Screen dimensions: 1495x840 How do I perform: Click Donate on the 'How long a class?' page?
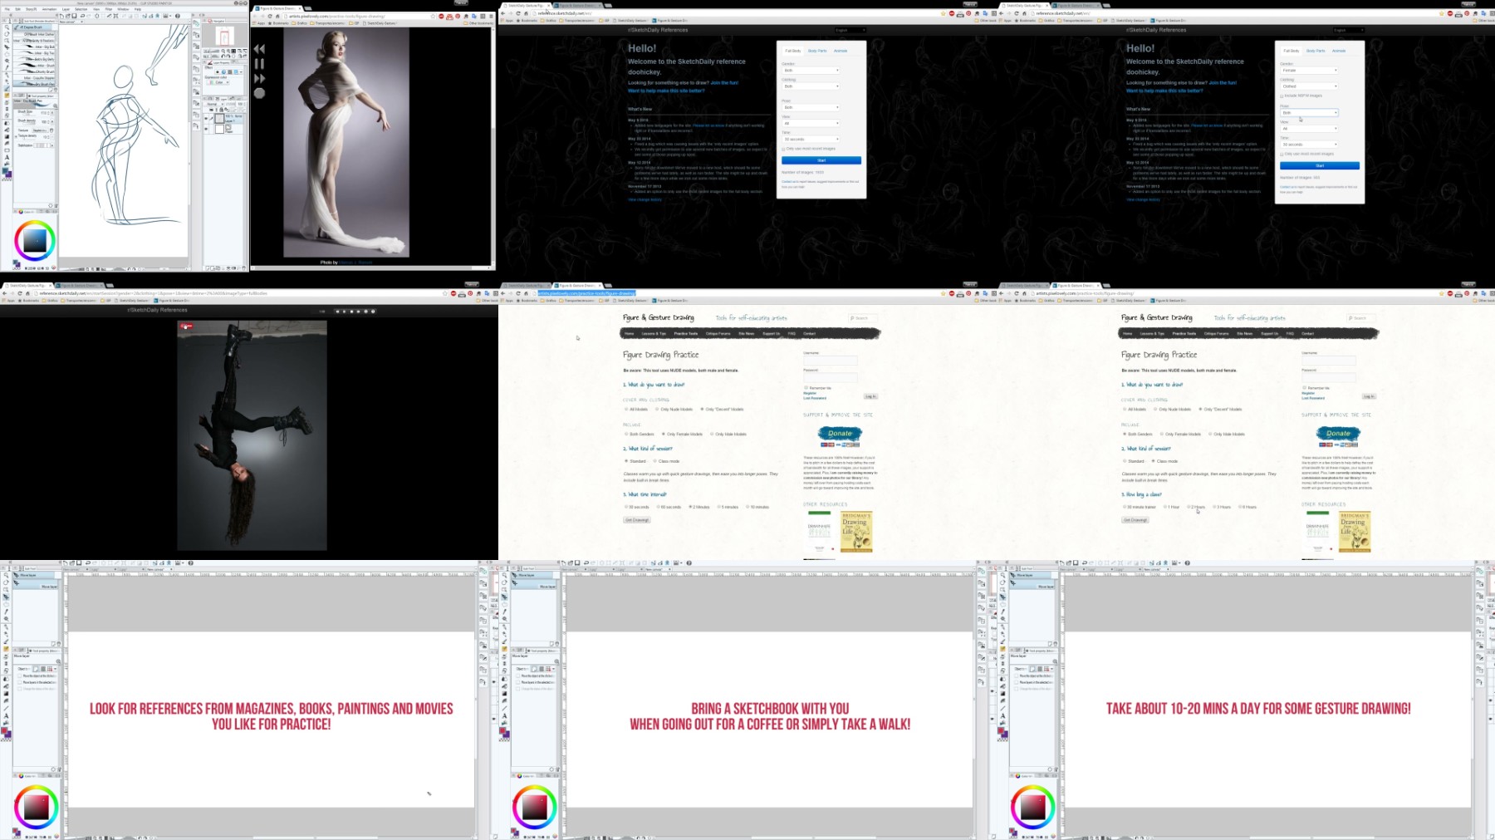pyautogui.click(x=1338, y=433)
